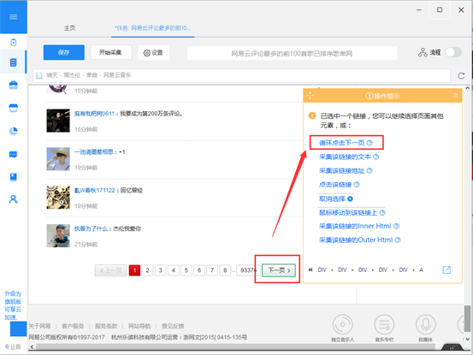Click the flow diagram icon
This screenshot has height=355, width=473.
point(423,52)
